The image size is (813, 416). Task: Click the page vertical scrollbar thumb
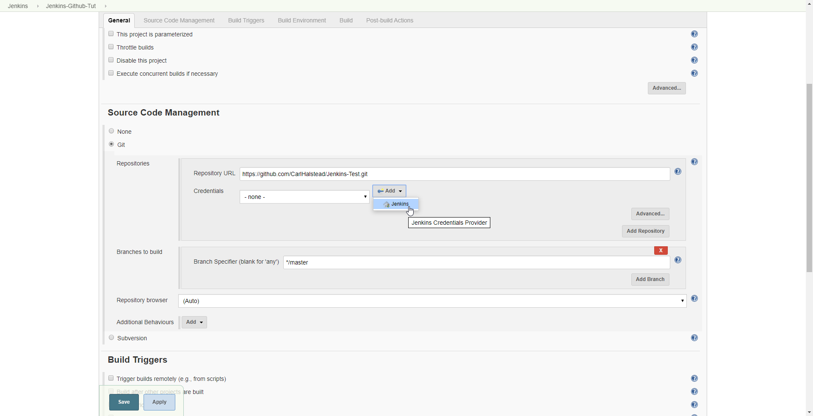click(809, 178)
